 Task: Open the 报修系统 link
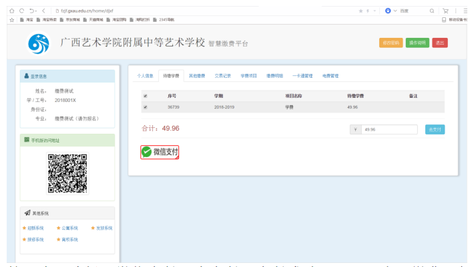[x=35, y=240]
